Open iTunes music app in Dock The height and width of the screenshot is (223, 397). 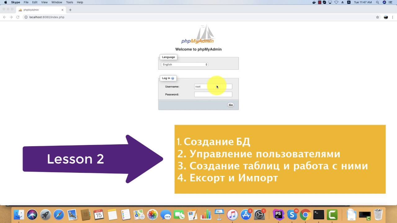232,215
